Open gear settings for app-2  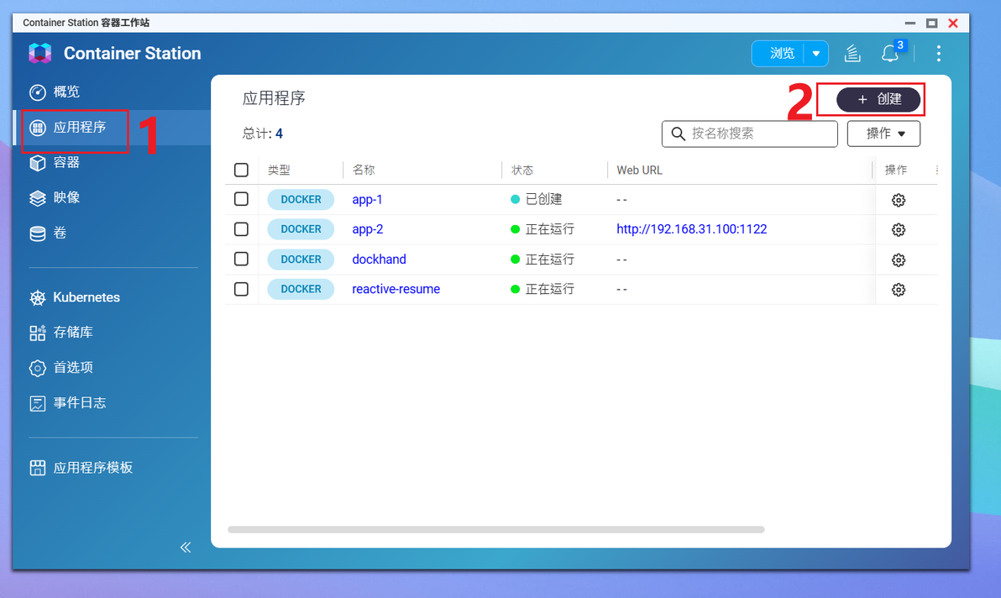899,230
